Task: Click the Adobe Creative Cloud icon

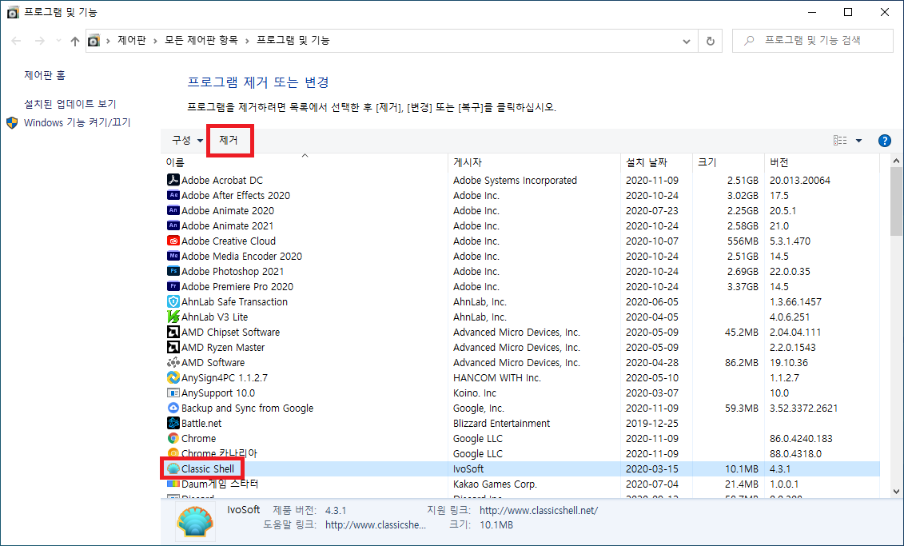Action: (x=173, y=241)
